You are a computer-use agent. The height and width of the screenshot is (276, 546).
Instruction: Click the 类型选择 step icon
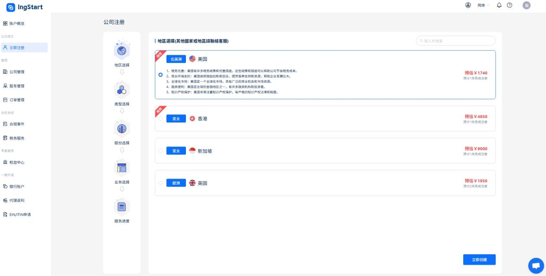pos(122,90)
